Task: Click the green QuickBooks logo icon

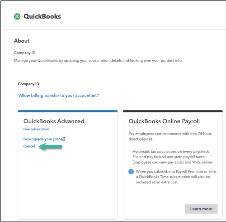Action: coord(17,16)
